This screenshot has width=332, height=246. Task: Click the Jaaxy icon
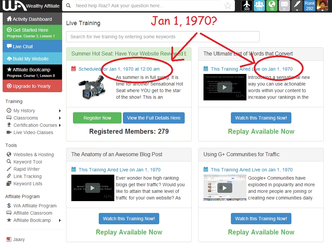[x=9, y=239]
